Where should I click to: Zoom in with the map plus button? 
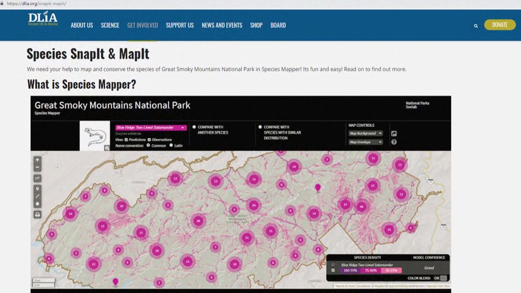pos(37,160)
